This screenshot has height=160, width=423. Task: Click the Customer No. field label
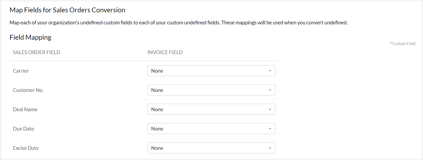(x=28, y=90)
